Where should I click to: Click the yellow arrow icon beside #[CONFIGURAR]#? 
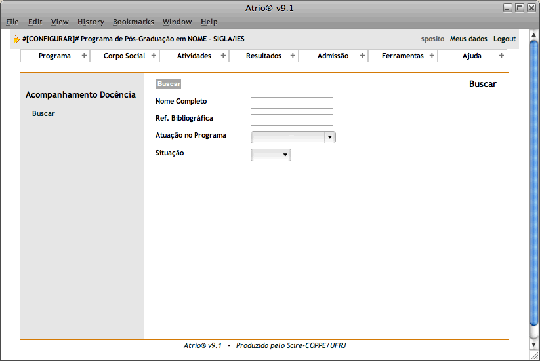point(16,39)
